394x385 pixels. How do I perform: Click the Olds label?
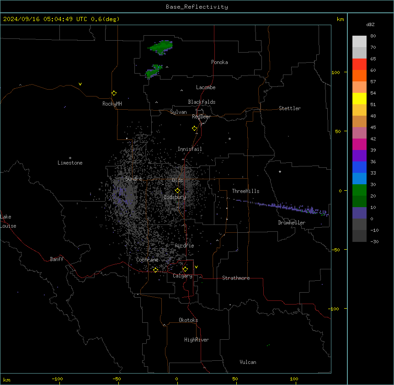tap(177, 180)
